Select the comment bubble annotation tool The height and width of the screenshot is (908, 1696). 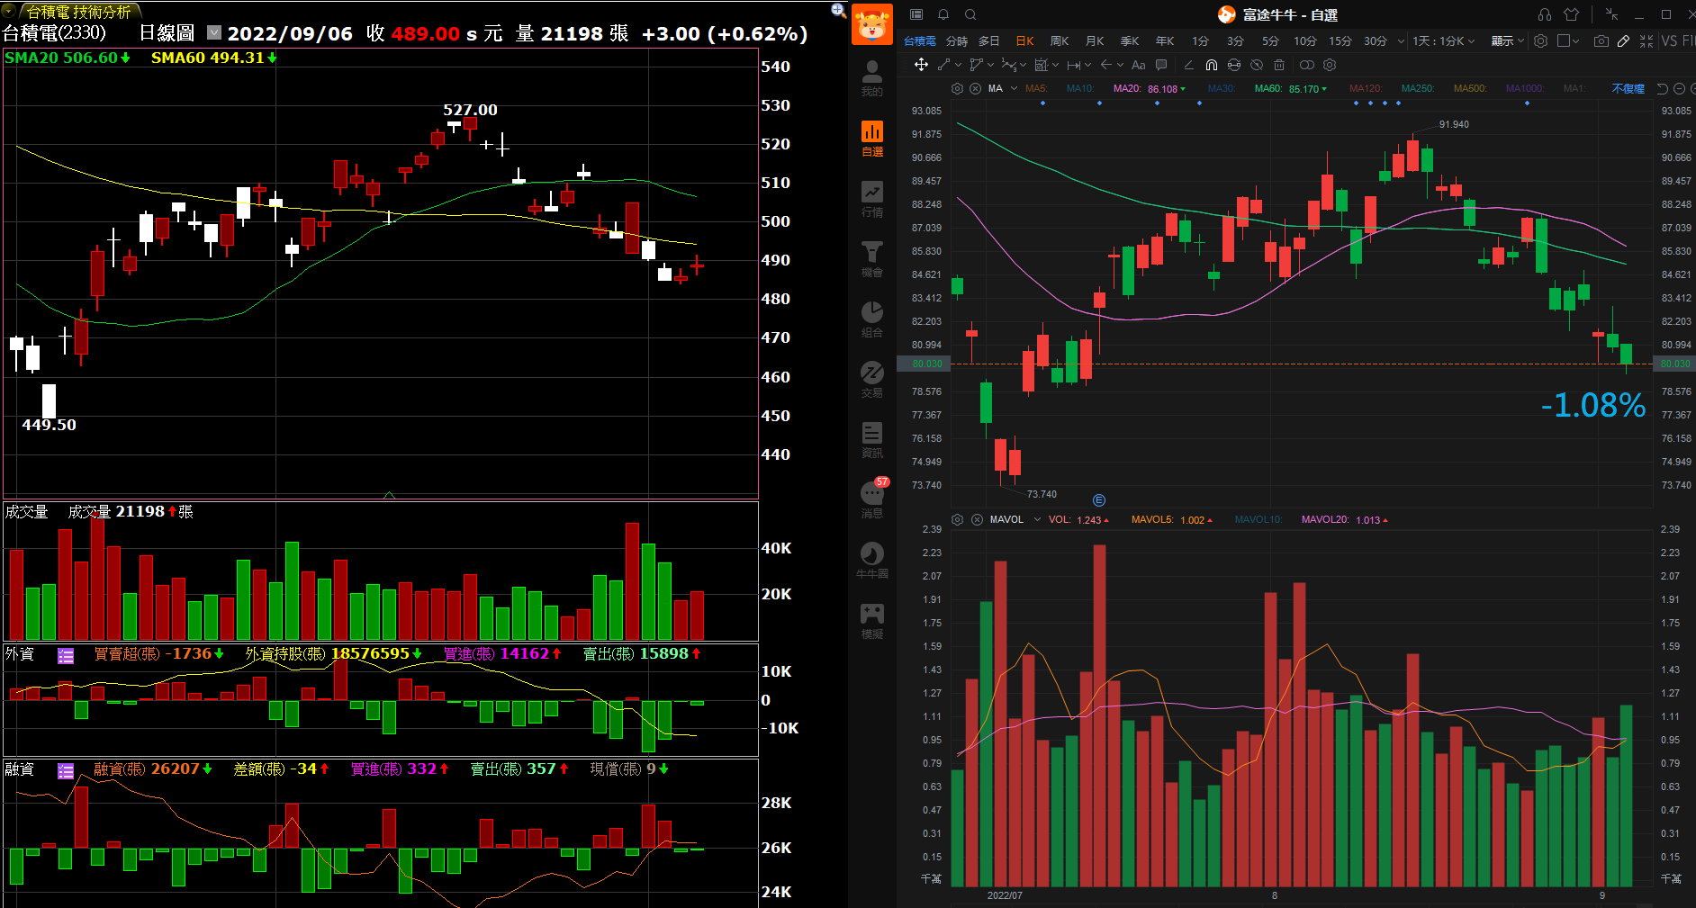[x=1161, y=65]
